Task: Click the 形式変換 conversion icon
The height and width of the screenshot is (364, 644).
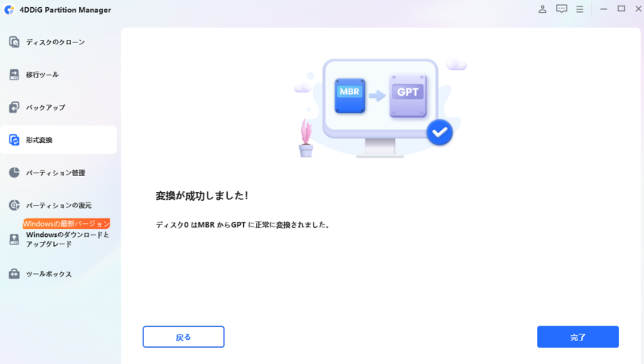Action: (x=14, y=140)
